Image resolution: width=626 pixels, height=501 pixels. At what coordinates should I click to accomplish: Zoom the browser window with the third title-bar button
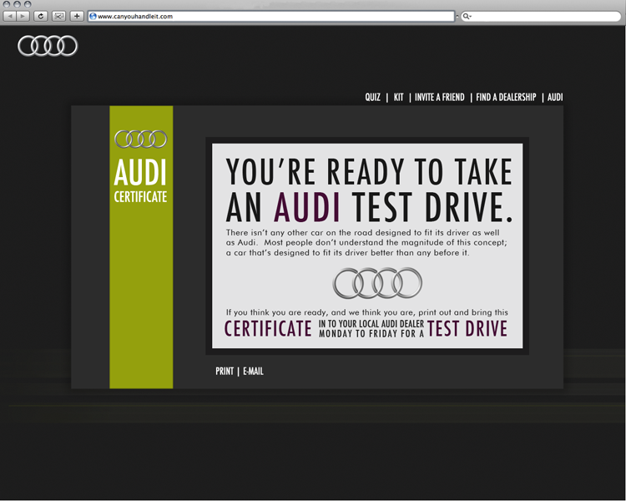(x=28, y=4)
